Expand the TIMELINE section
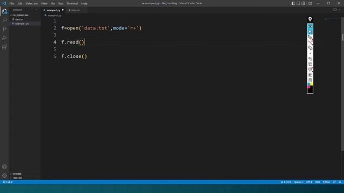 (25, 178)
